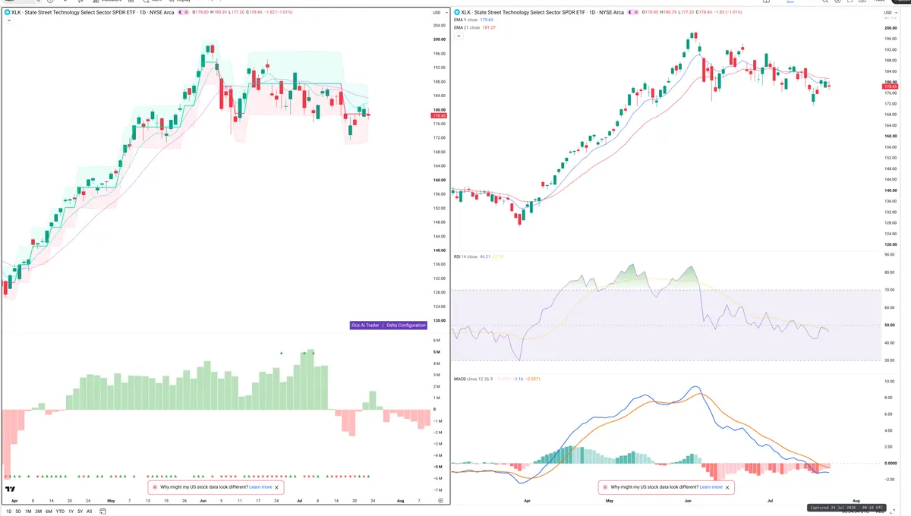Select the 5Y time range
This screenshot has width=911, height=516.
point(80,511)
